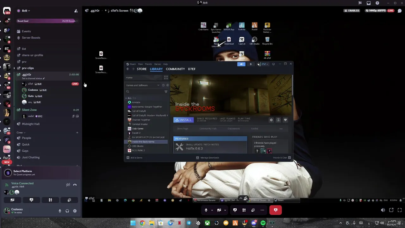The height and width of the screenshot is (228, 405).
Task: Open Friends menu in Steam window
Action: tap(148, 64)
